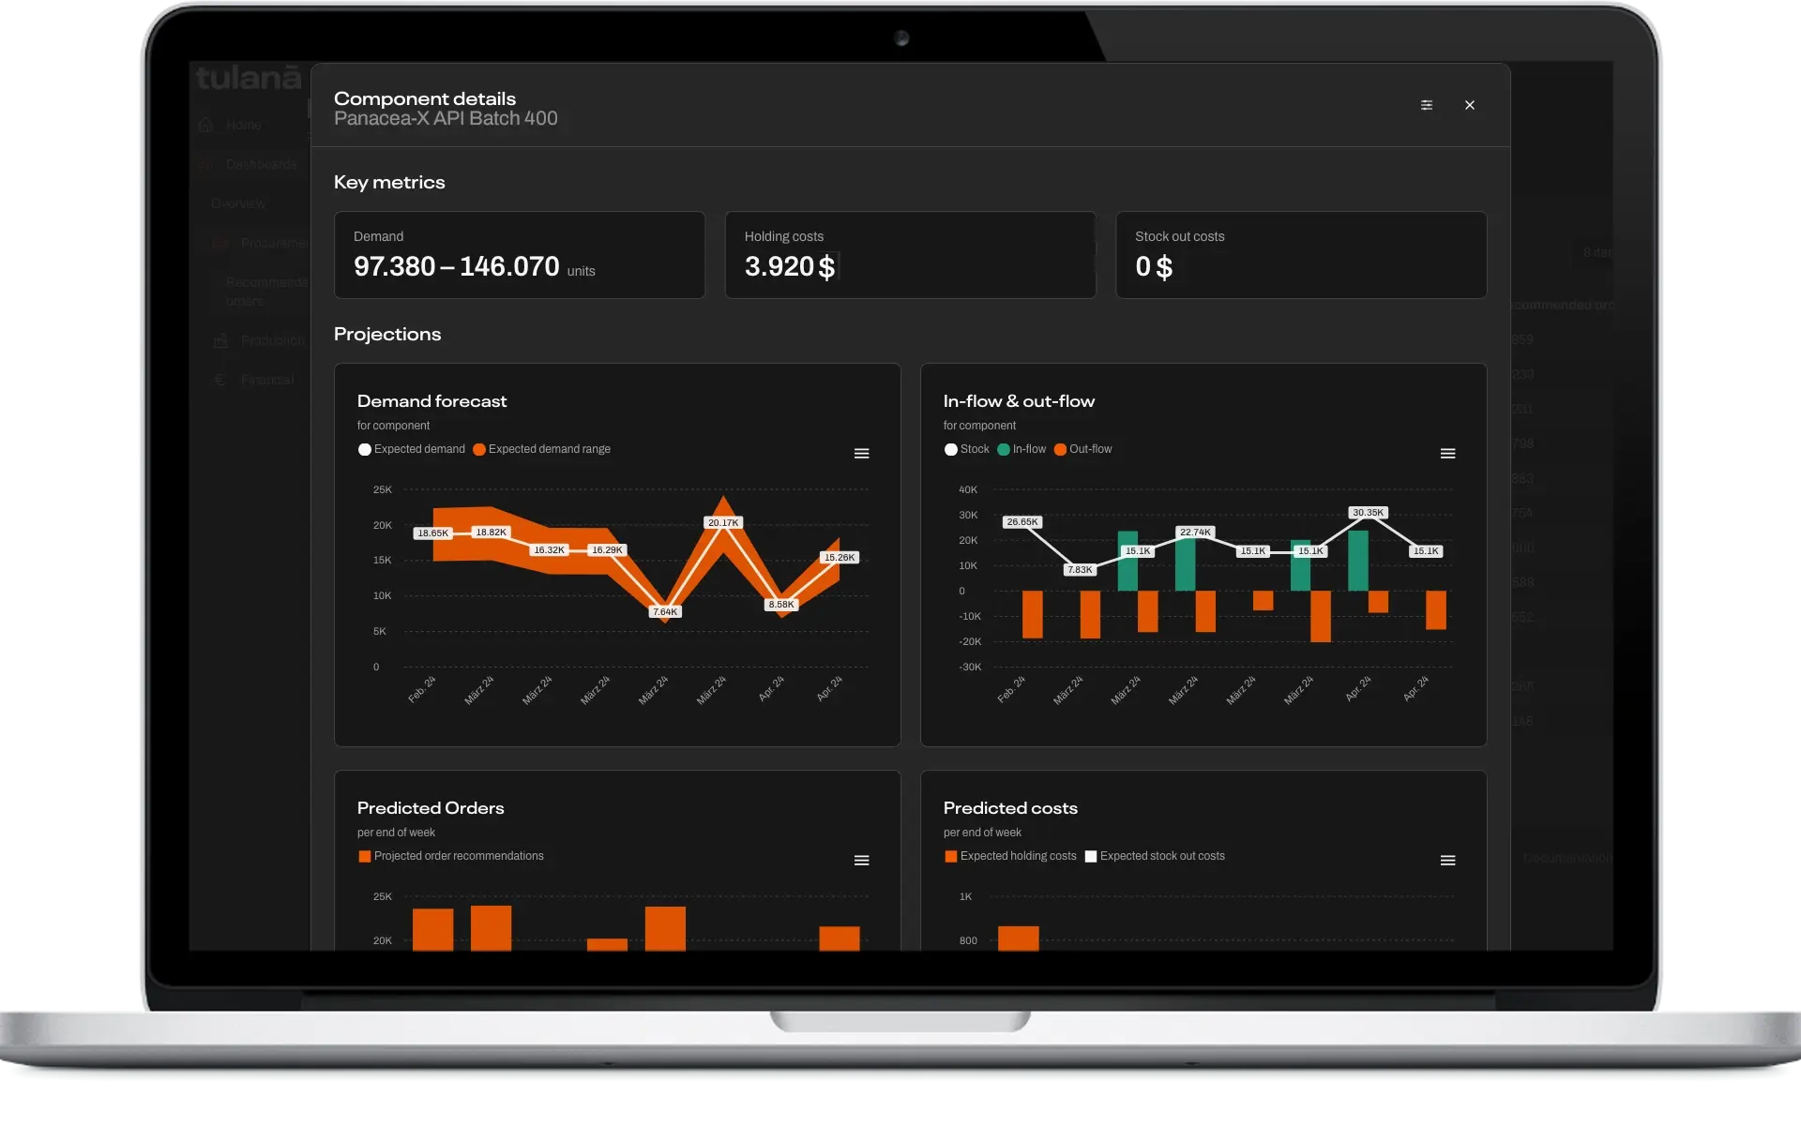Open Predicted Orders chart hamburger menu
The image size is (1801, 1141).
[x=861, y=861]
